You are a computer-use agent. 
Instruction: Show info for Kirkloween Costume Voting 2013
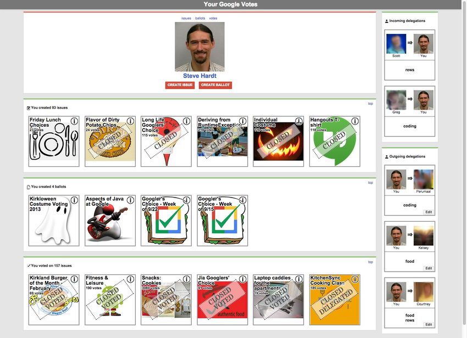pos(74,200)
